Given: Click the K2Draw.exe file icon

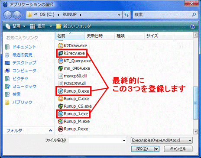Looking at the screenshot, I should (x=61, y=46).
